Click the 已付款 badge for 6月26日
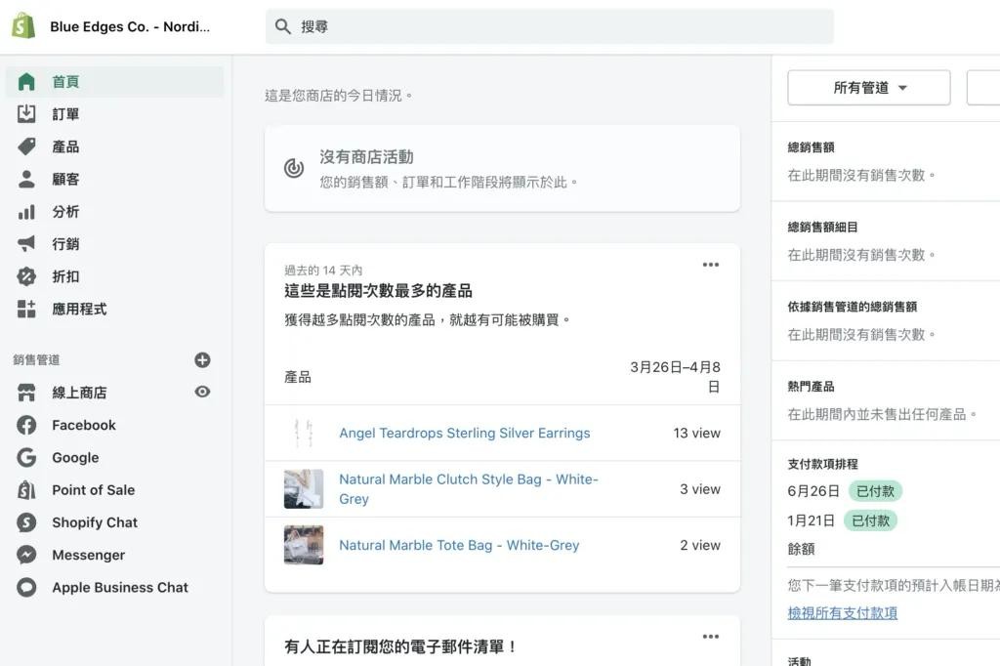1000x666 pixels. click(875, 491)
